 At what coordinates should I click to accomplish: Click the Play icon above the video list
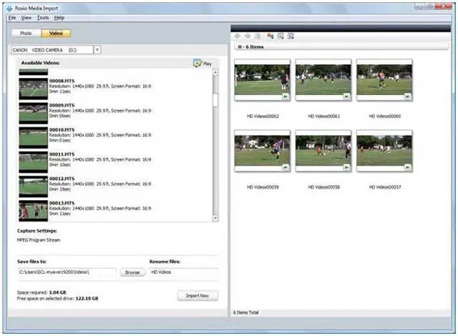203,64
